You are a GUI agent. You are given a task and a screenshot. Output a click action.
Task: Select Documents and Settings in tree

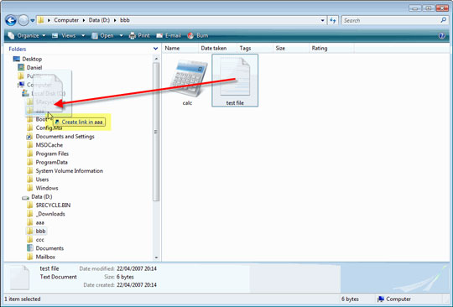(65, 137)
